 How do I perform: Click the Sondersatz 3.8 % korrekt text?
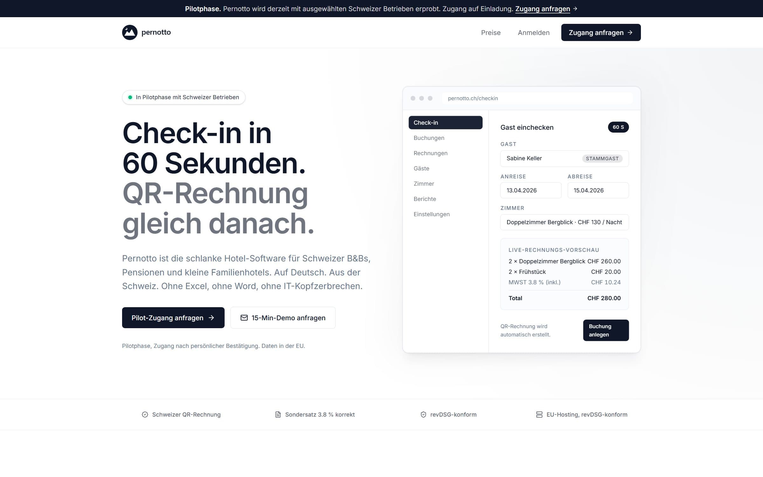coord(320,415)
